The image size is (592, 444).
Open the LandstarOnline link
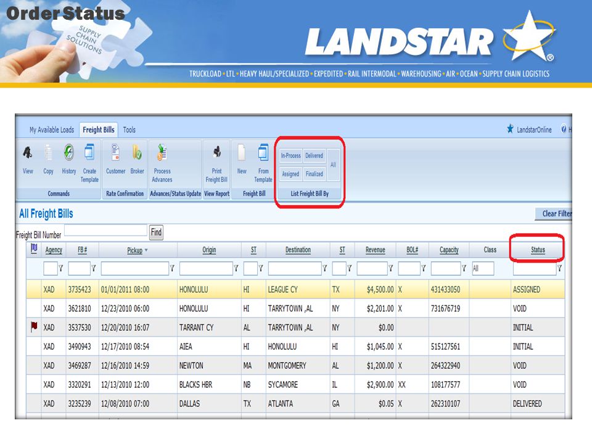click(534, 130)
